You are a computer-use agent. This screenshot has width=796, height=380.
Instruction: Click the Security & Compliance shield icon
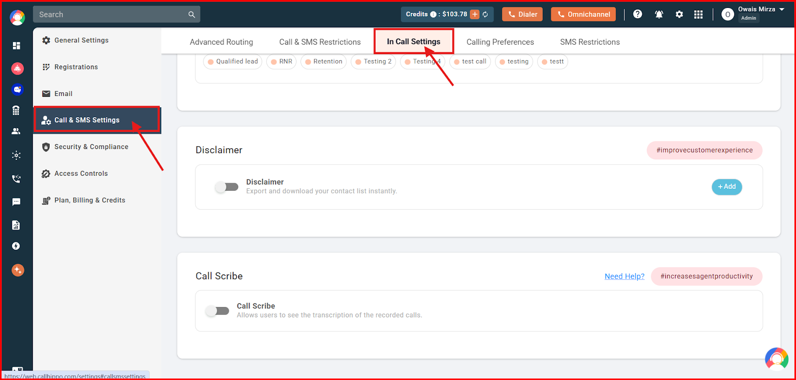pyautogui.click(x=46, y=147)
